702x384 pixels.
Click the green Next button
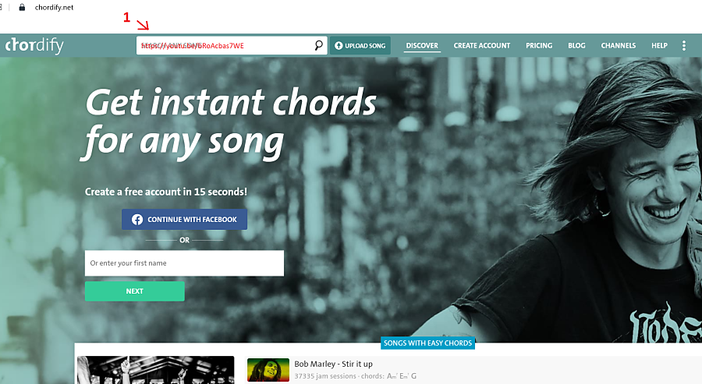coord(135,291)
